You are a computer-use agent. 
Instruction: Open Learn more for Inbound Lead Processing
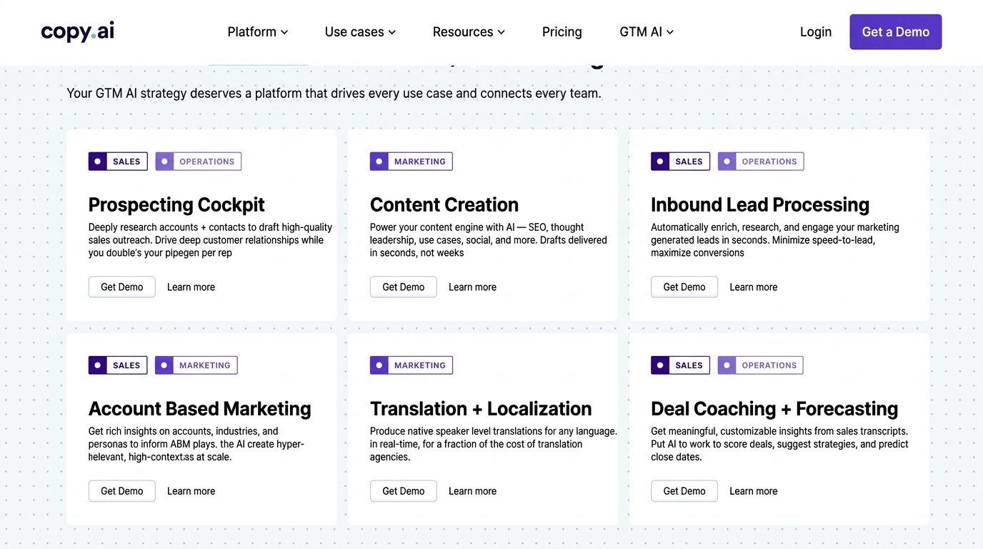pos(754,287)
